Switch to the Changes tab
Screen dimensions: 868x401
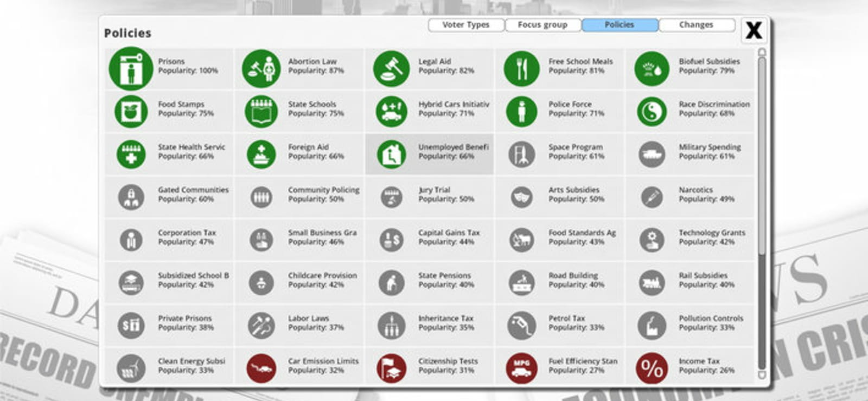(x=697, y=25)
